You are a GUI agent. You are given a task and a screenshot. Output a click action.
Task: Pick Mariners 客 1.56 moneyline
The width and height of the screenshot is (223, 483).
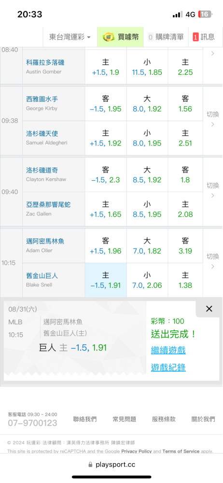185,104
